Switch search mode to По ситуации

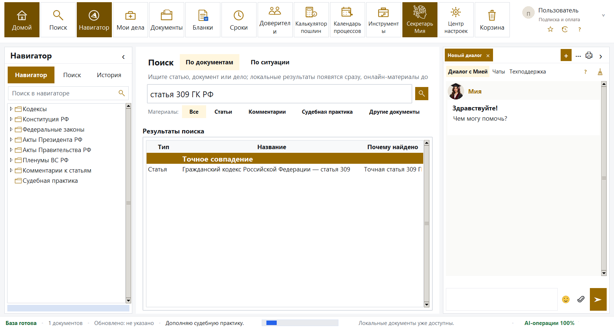coord(270,62)
